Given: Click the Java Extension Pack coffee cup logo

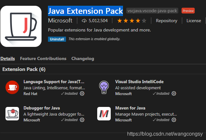Looking at the screenshot, I should point(21,26).
